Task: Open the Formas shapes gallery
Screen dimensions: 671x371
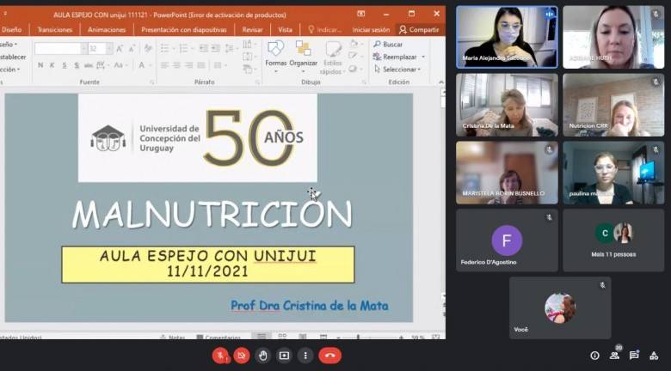Action: (x=276, y=57)
